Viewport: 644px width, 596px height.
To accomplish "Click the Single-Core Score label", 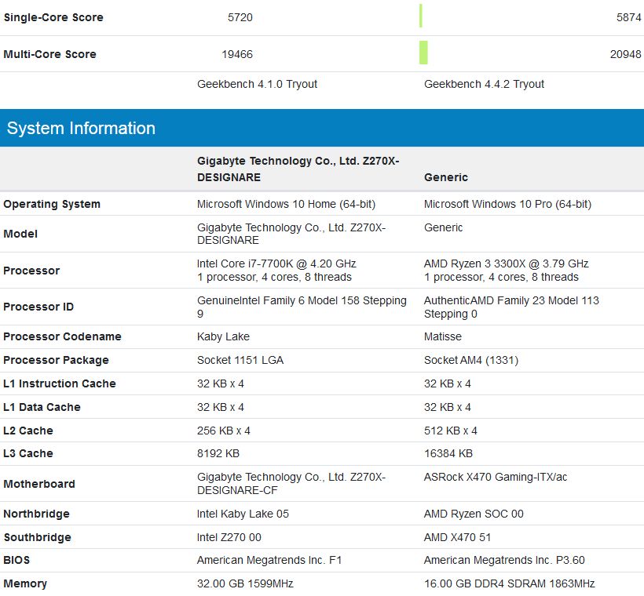I will (x=53, y=17).
